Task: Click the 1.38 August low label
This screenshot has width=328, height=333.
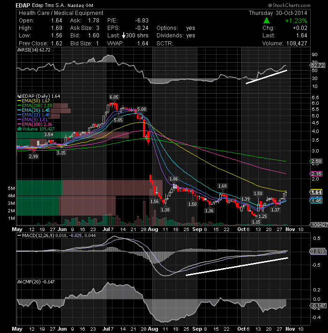Action: click(x=165, y=210)
